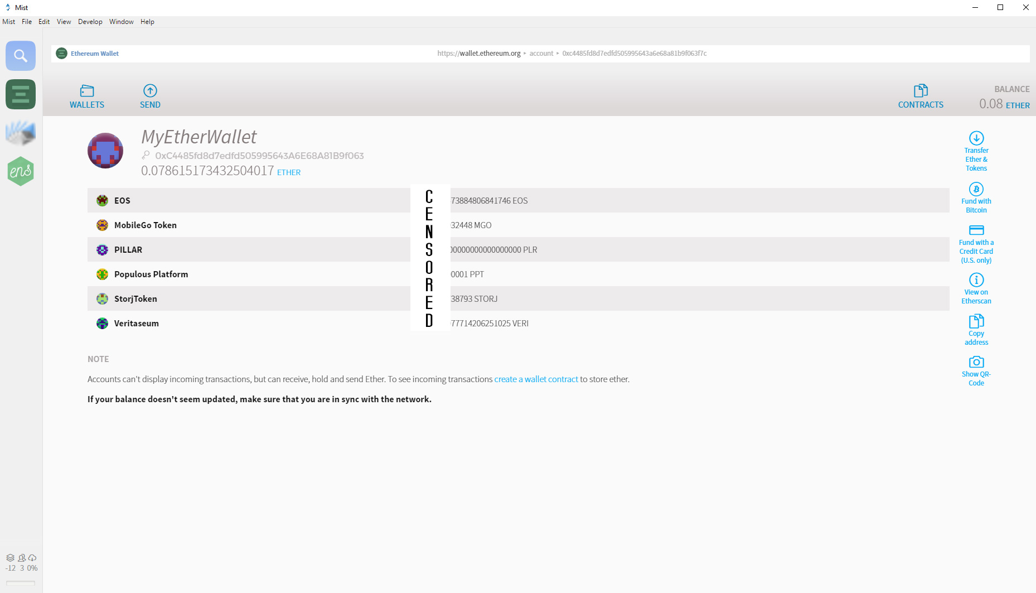
Task: Open the File menu
Action: click(27, 22)
